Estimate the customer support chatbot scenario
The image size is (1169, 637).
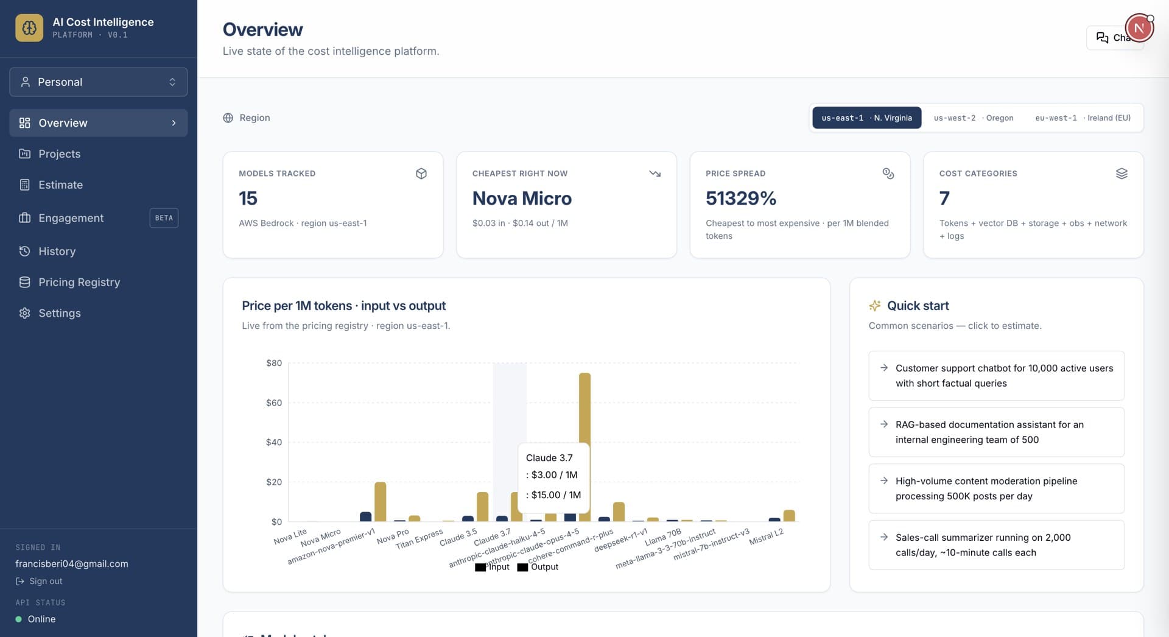[x=996, y=376]
